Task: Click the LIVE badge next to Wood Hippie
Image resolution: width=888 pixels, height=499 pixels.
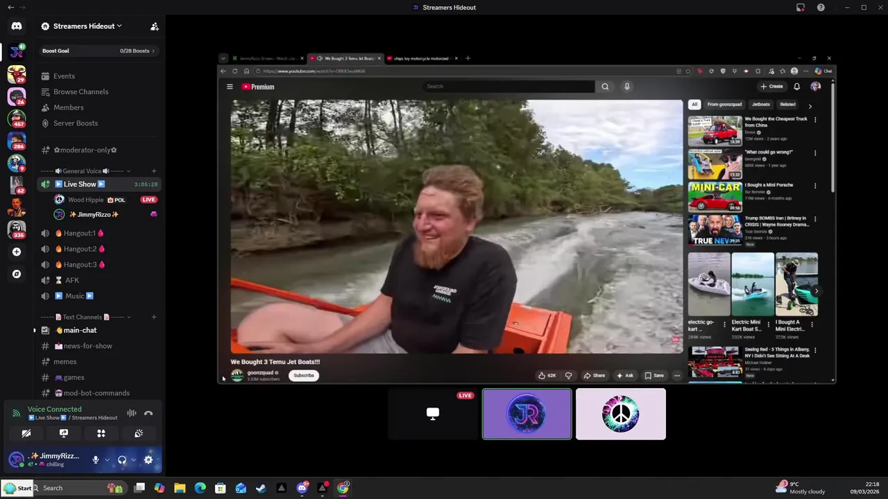Action: (x=148, y=200)
